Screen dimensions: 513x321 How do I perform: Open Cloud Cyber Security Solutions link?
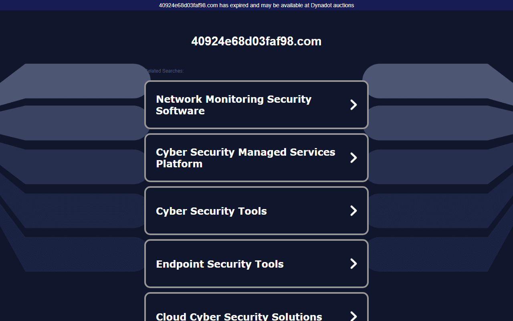(x=256, y=307)
